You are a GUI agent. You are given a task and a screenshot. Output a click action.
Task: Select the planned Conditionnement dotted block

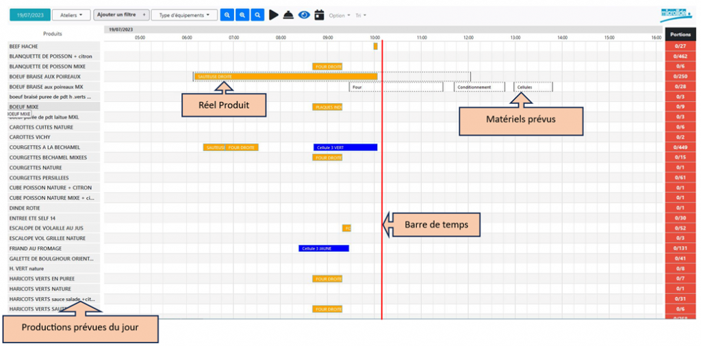[x=480, y=87]
